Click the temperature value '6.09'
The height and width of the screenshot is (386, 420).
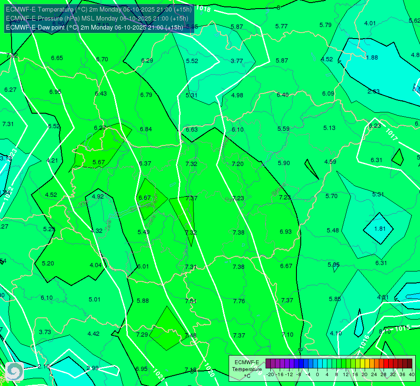[x=328, y=94]
